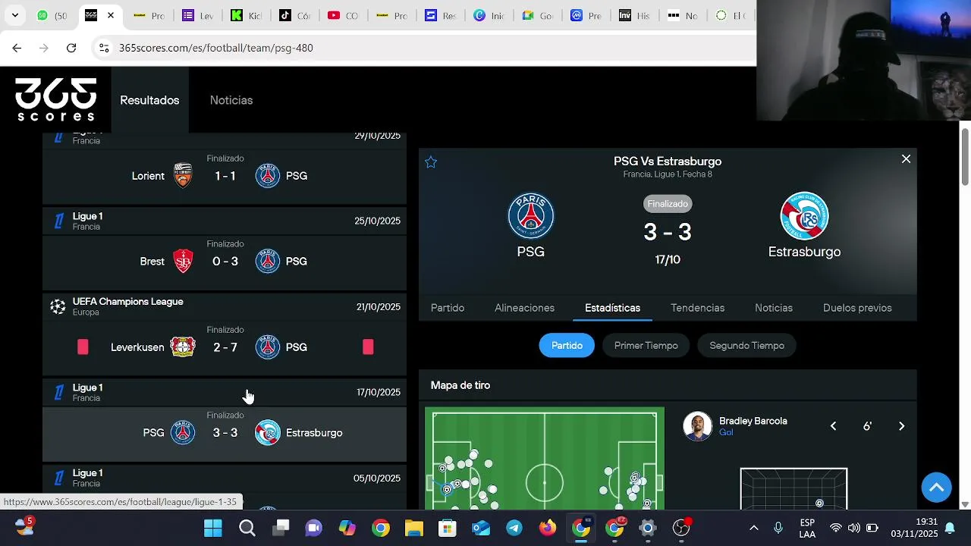Click the "Mapa de tiro" heading
This screenshot has width=971, height=546.
[x=460, y=385]
